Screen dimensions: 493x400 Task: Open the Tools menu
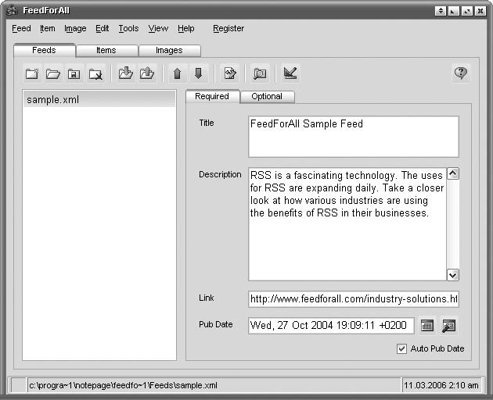pyautogui.click(x=128, y=28)
